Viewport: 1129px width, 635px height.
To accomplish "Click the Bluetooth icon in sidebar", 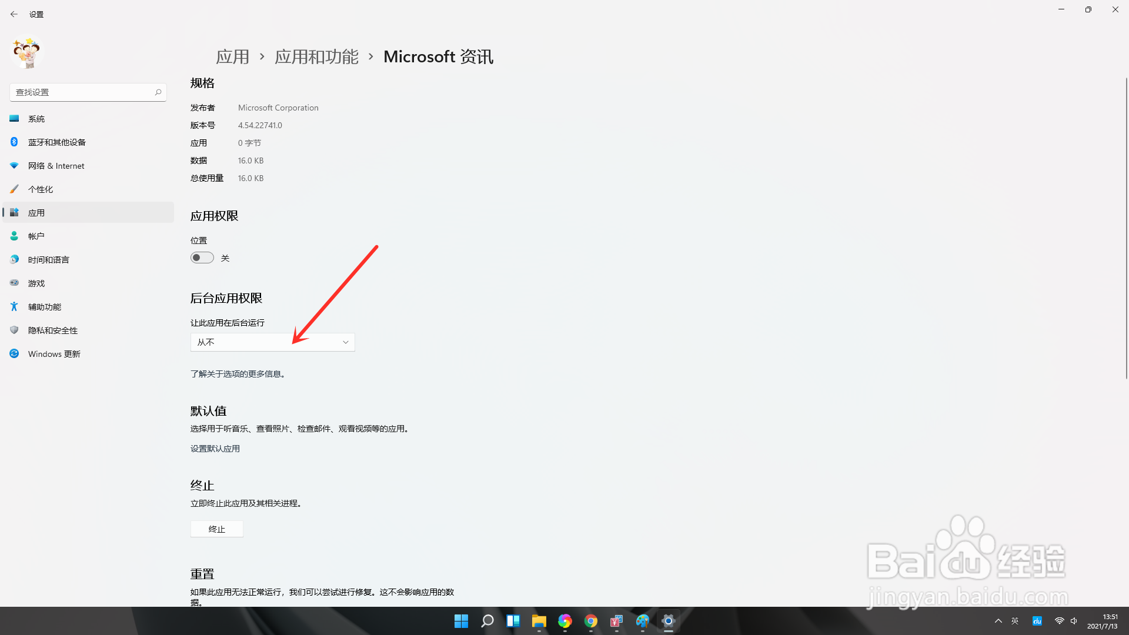I will [x=14, y=142].
